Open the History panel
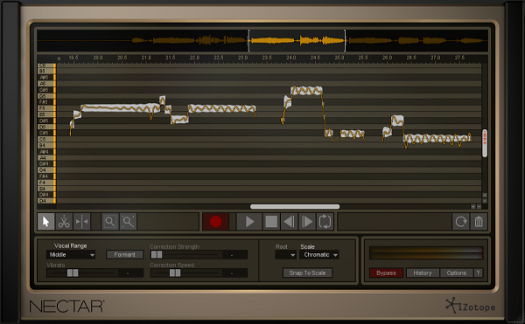This screenshot has width=525, height=324. point(423,272)
